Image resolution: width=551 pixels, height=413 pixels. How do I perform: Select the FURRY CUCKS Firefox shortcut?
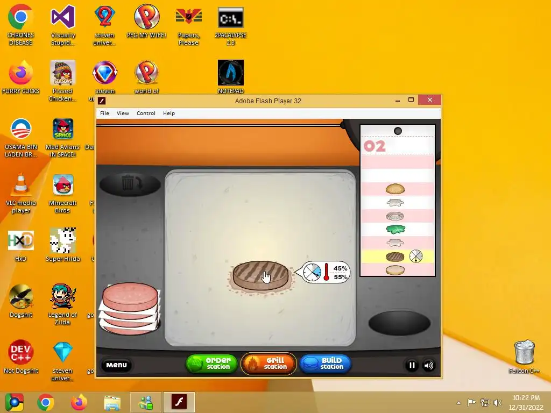21,77
